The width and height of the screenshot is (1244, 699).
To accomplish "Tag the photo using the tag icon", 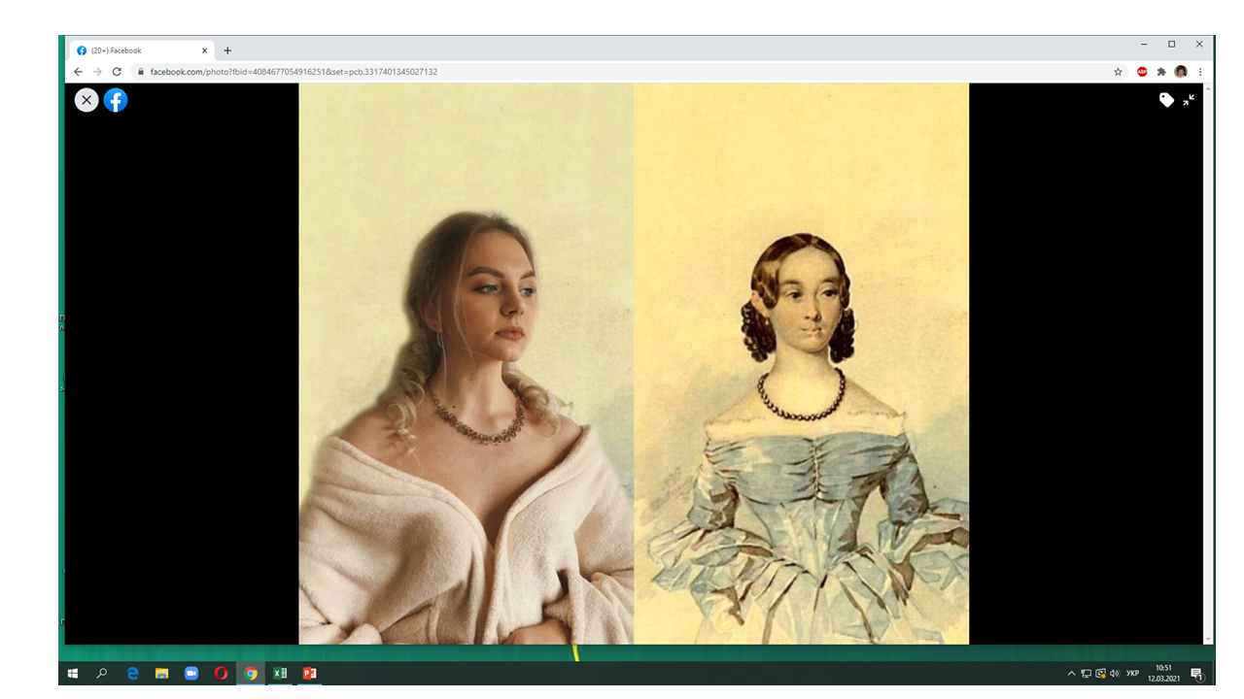I will click(x=1166, y=100).
